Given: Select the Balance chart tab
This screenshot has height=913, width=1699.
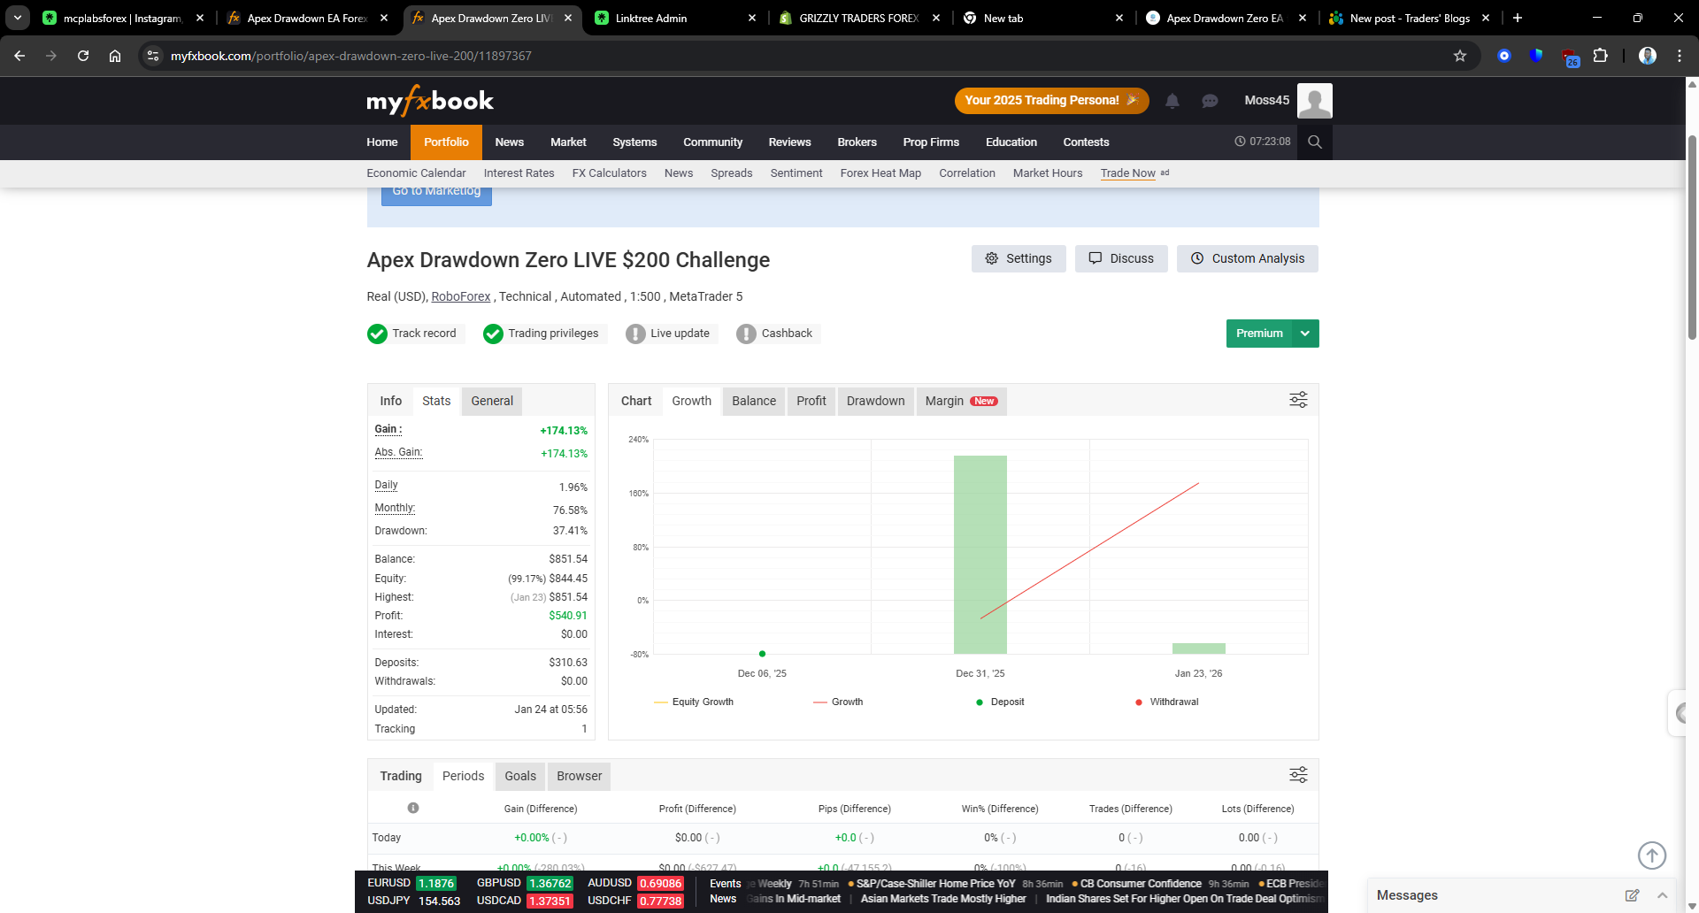Looking at the screenshot, I should coord(754,401).
